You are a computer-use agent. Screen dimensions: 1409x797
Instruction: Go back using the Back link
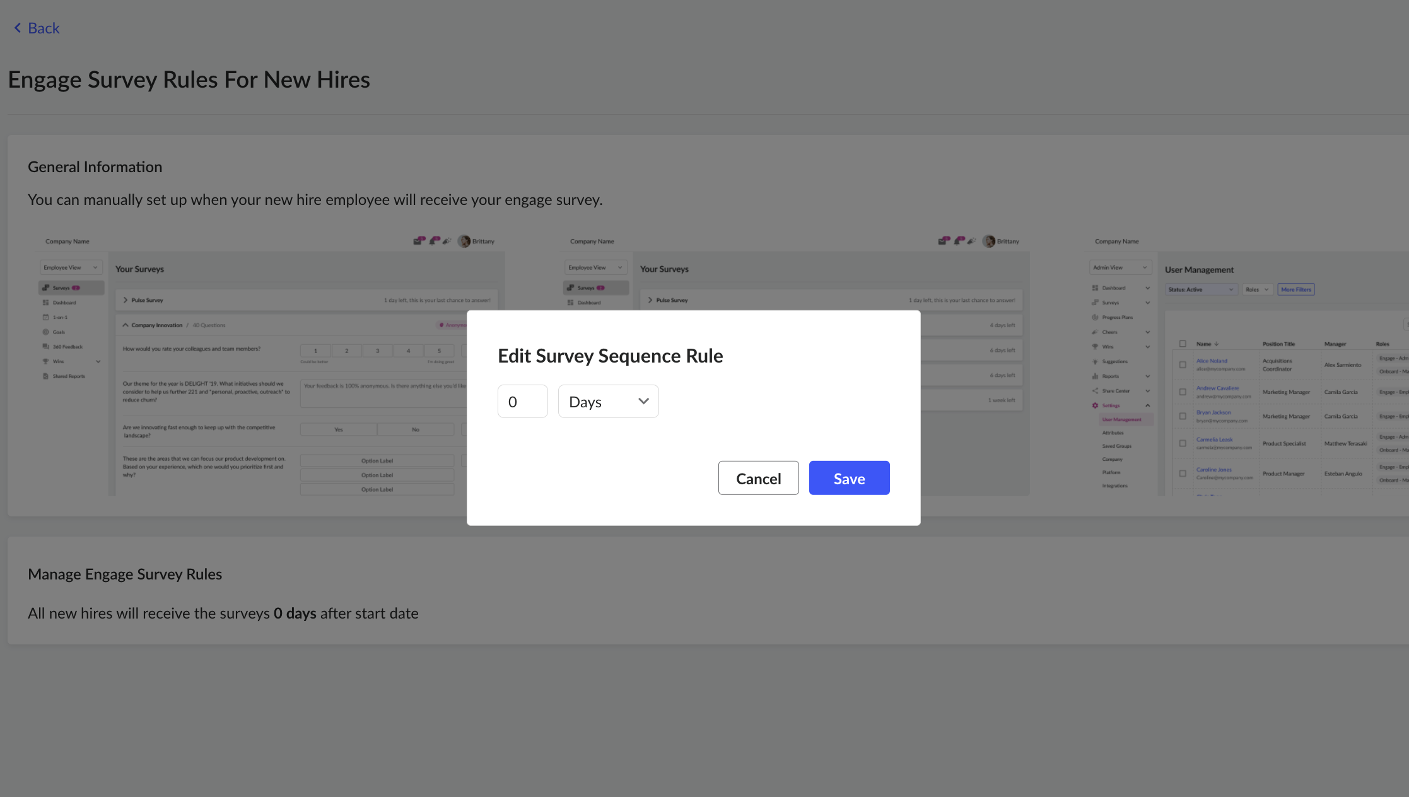point(37,28)
